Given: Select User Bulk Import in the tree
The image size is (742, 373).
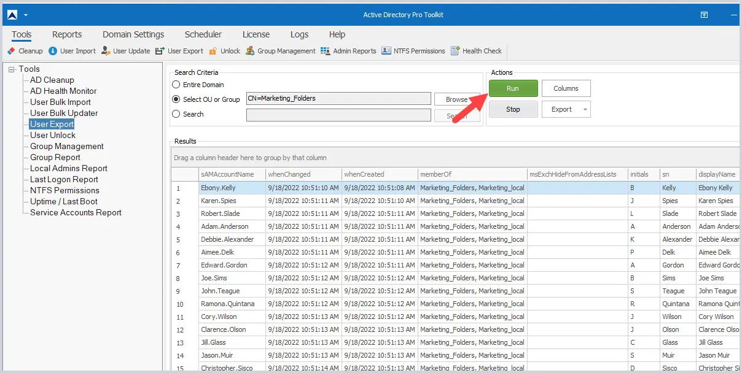Looking at the screenshot, I should tap(60, 102).
